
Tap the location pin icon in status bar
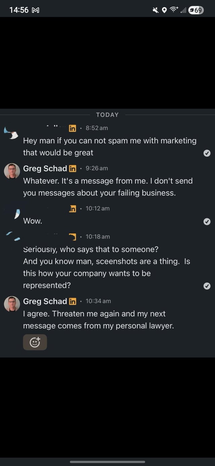164,10
